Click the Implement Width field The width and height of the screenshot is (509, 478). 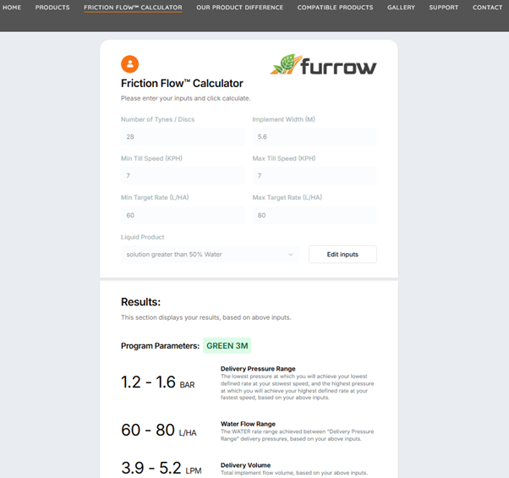pos(315,137)
